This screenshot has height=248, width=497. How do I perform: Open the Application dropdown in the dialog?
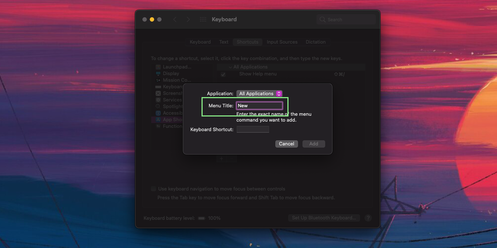click(259, 93)
